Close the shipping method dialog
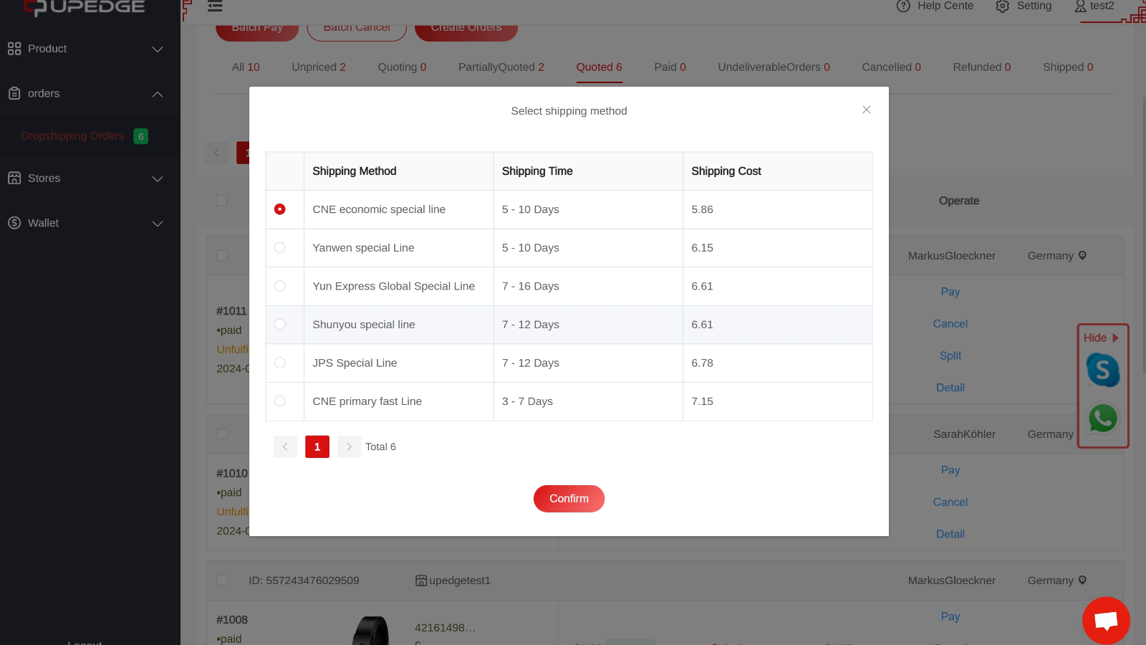 (x=867, y=110)
